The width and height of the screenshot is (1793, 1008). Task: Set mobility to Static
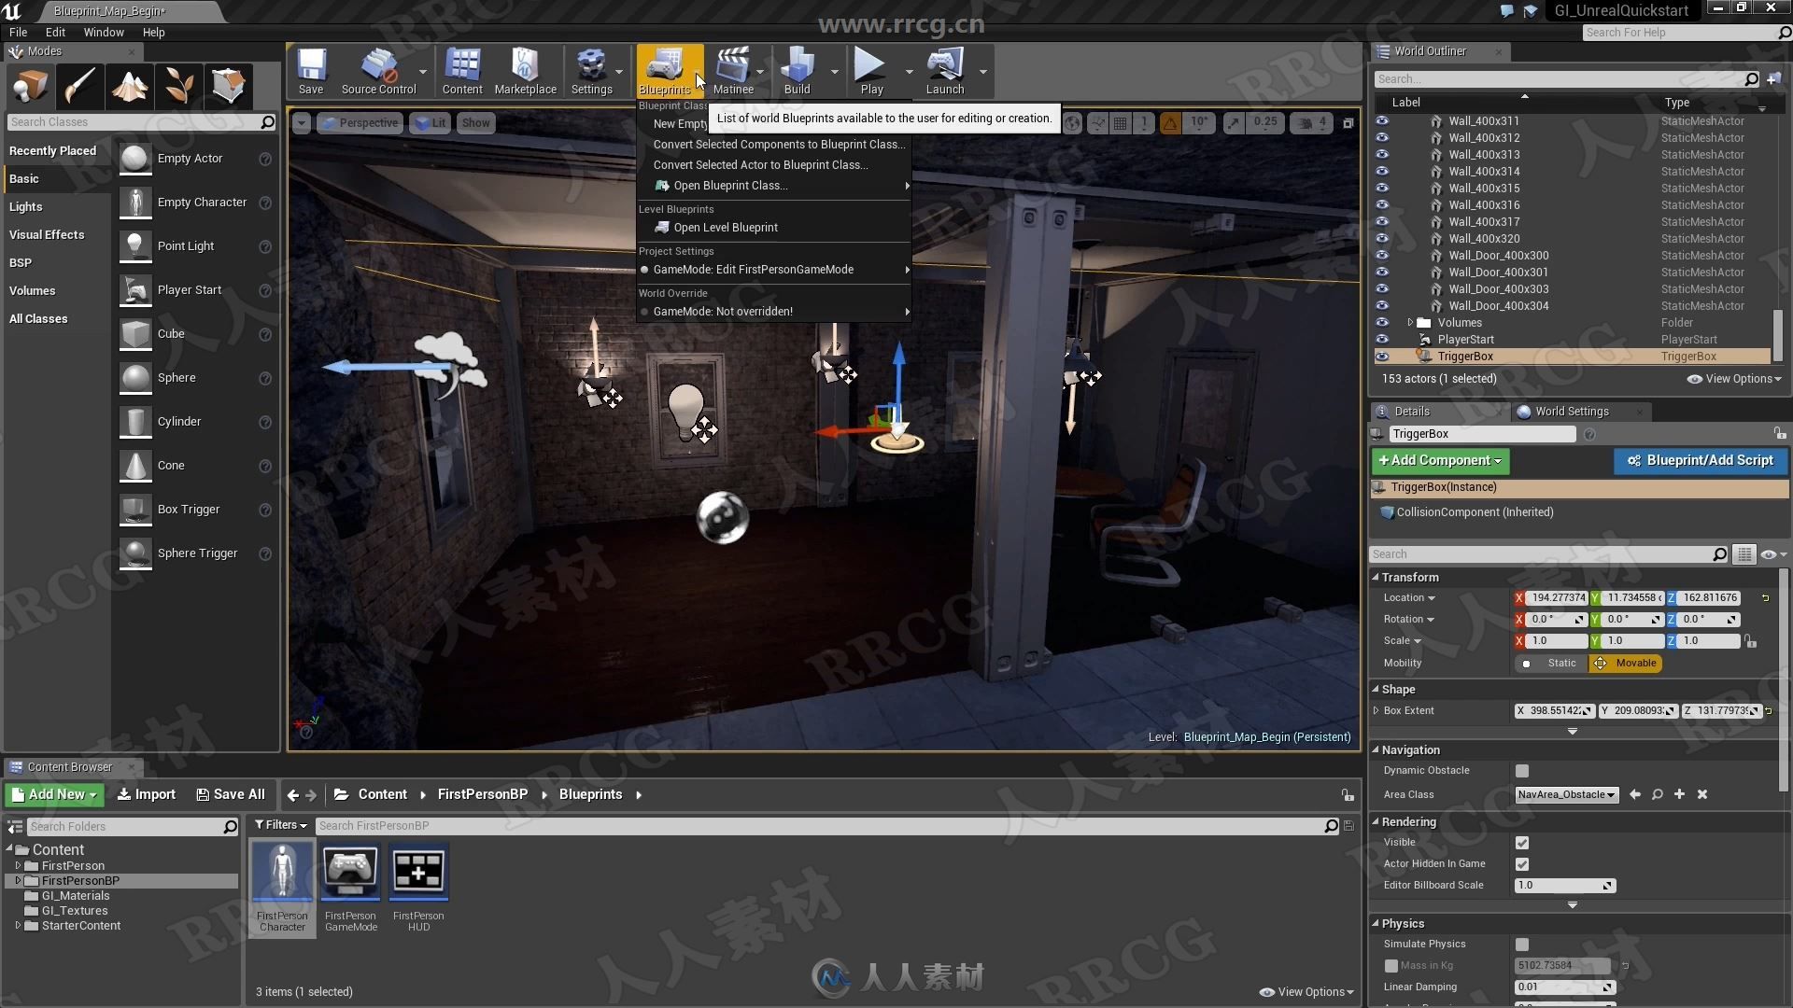(1550, 664)
